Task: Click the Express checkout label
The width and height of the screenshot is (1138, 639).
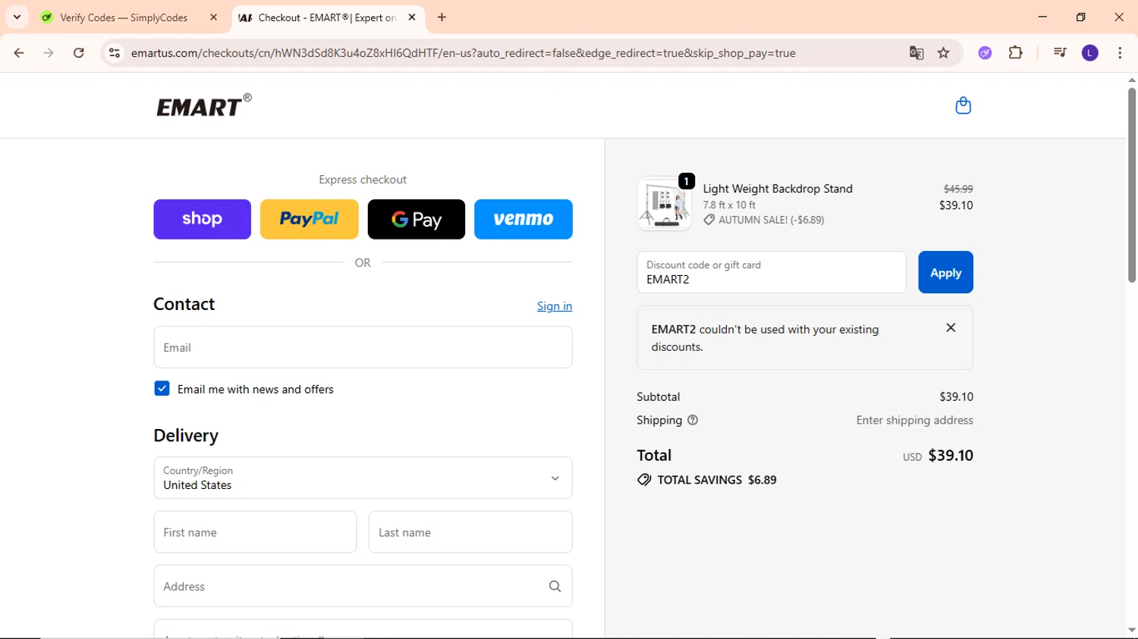Action: (x=363, y=180)
